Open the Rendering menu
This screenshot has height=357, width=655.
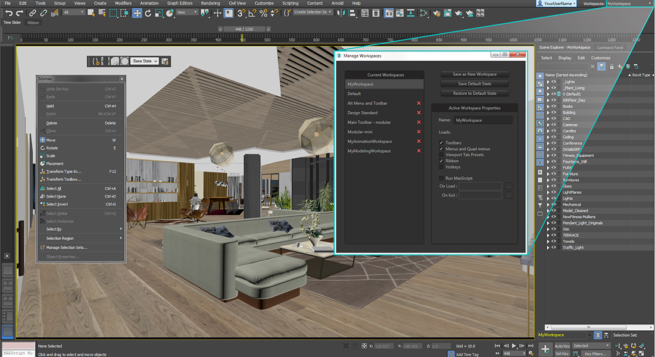click(210, 3)
